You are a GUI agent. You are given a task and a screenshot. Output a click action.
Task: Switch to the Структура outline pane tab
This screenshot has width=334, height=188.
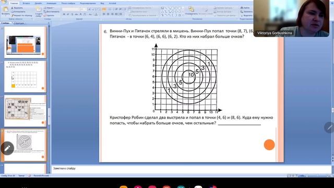pyautogui.click(x=19, y=23)
